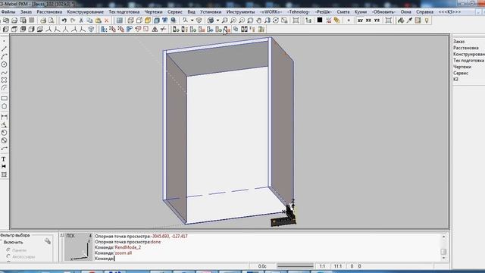Viewport: 485px width, 273px height.
Task: Open the Заказ menu
Action: [26, 12]
